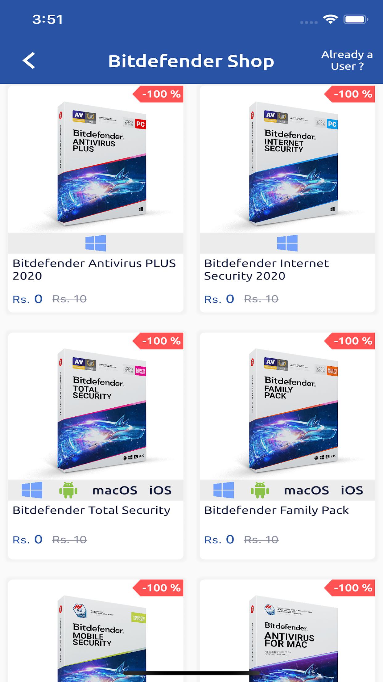Tap Android icon under Total Security
Screen dimensions: 383x682
[x=68, y=490]
